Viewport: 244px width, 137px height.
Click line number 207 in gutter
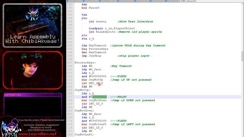pyautogui.click(x=70, y=62)
